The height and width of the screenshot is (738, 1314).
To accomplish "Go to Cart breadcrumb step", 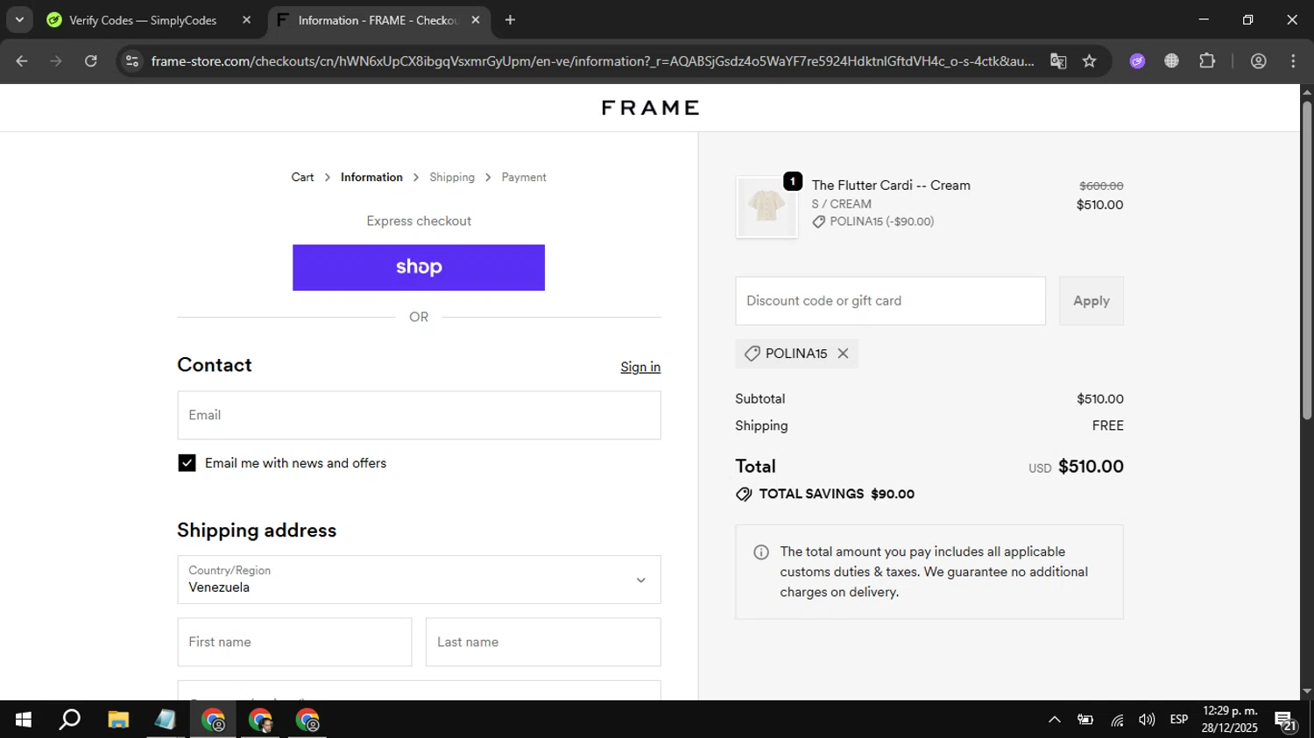I will coord(302,177).
